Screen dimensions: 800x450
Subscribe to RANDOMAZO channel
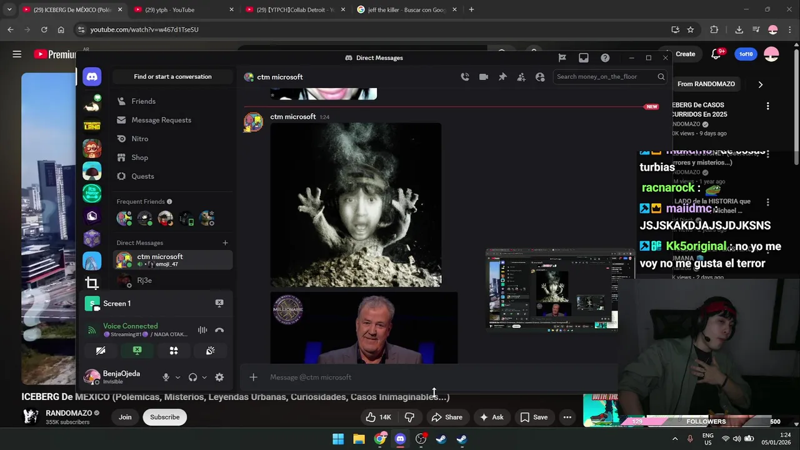pyautogui.click(x=164, y=417)
